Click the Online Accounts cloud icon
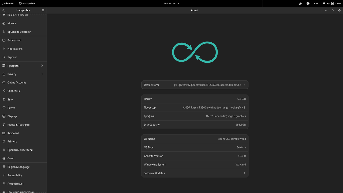The width and height of the screenshot is (343, 193). click(x=4, y=83)
